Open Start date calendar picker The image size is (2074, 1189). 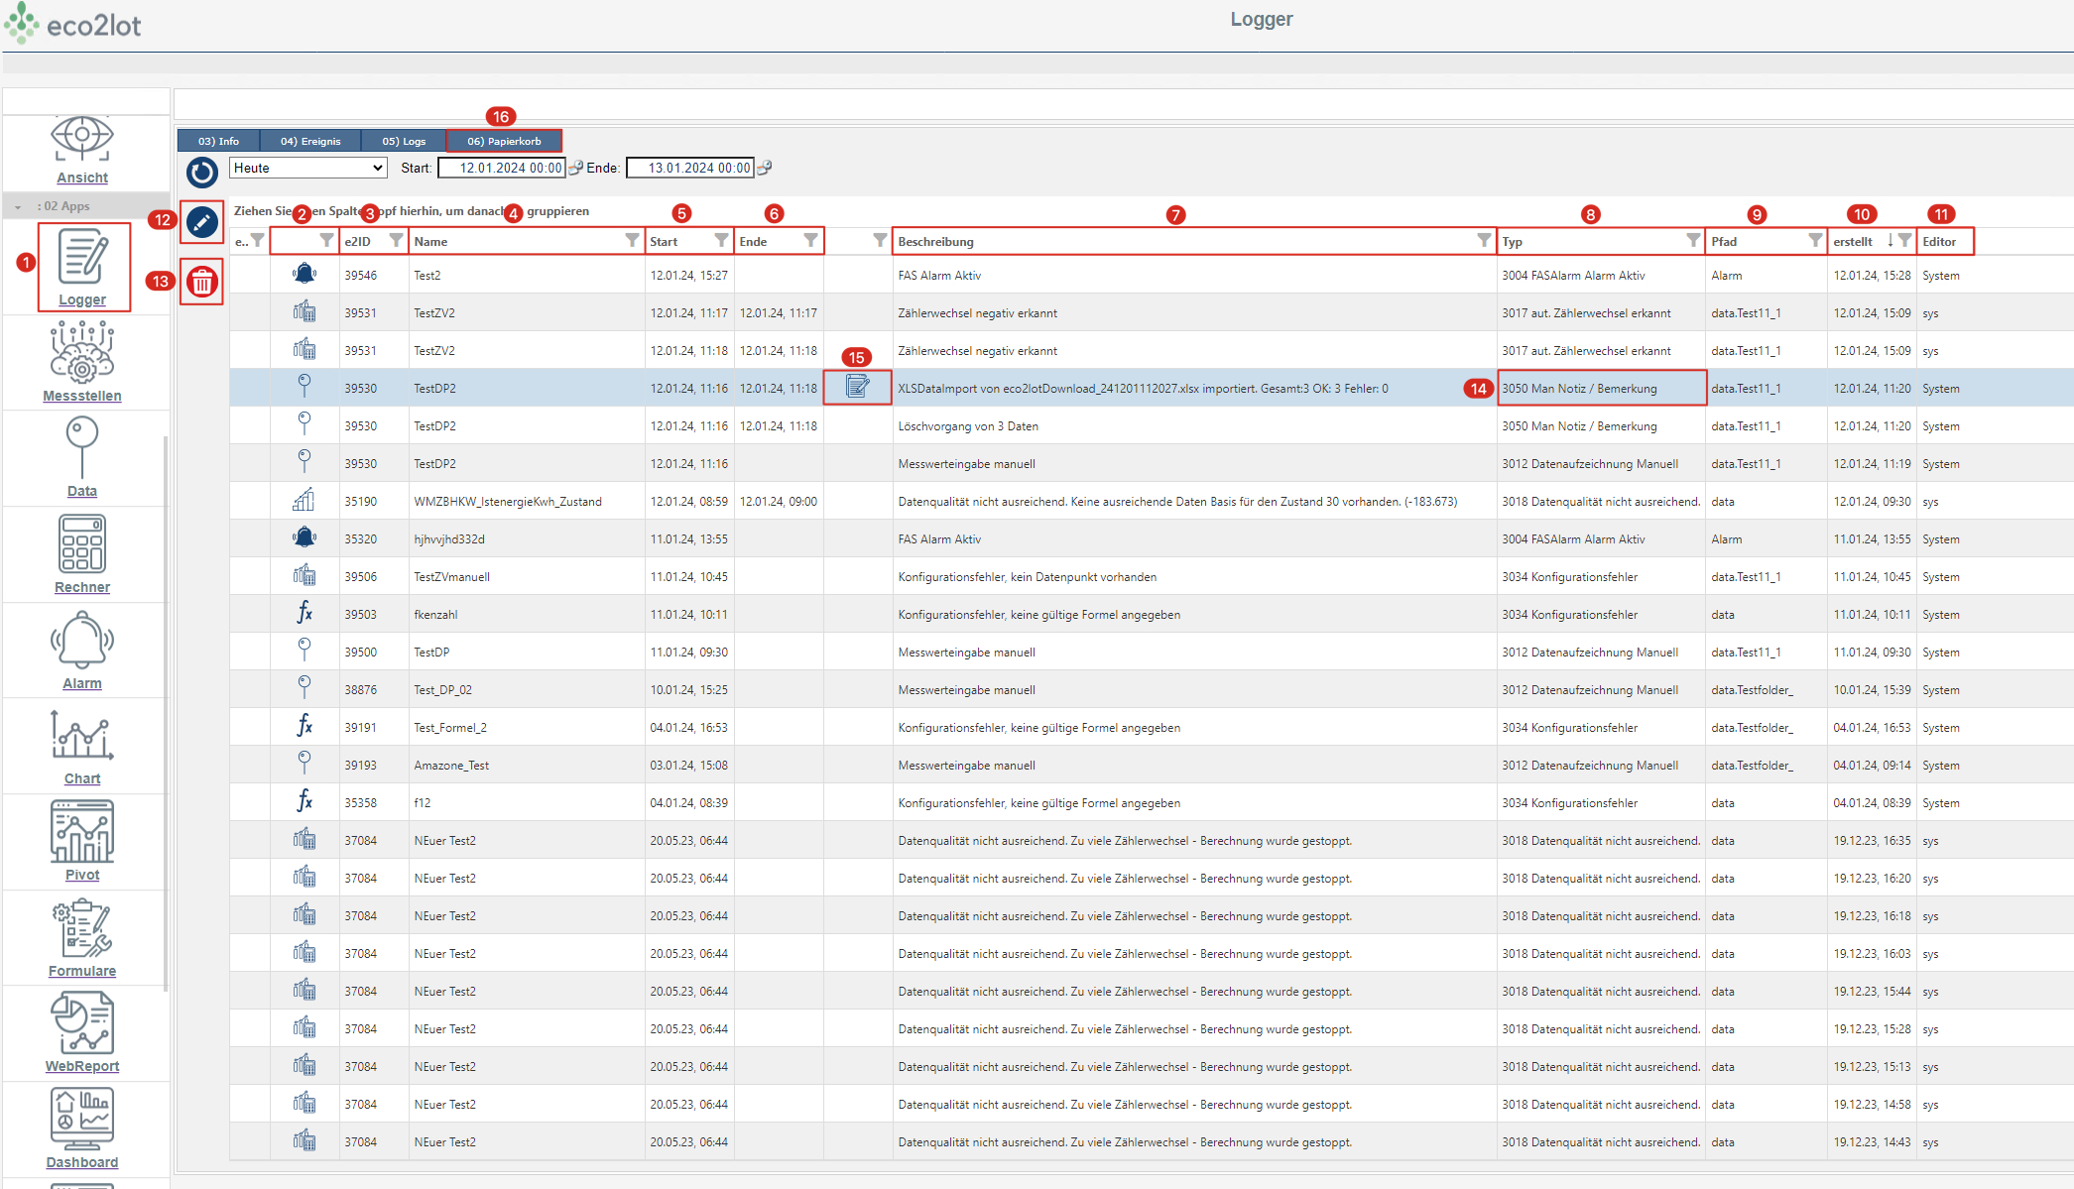point(575,168)
